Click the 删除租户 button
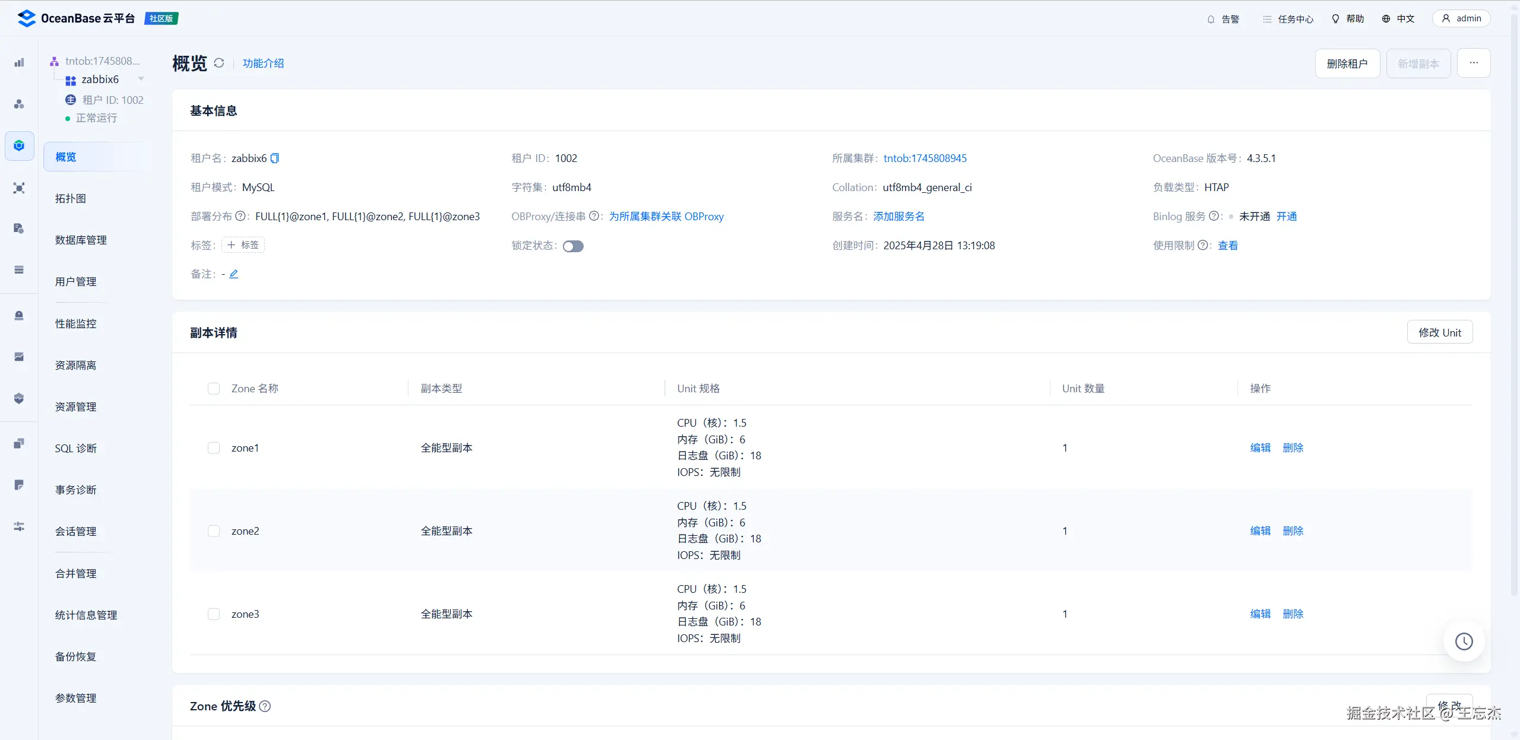This screenshot has width=1520, height=740. tap(1347, 63)
